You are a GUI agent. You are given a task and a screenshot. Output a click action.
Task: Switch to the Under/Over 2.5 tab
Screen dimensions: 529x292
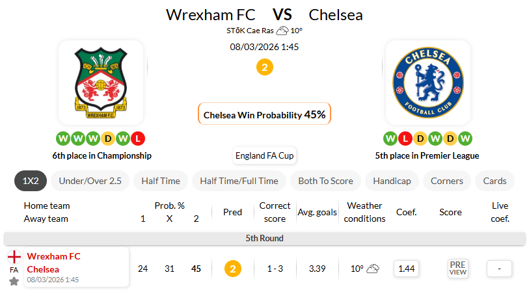pos(90,181)
